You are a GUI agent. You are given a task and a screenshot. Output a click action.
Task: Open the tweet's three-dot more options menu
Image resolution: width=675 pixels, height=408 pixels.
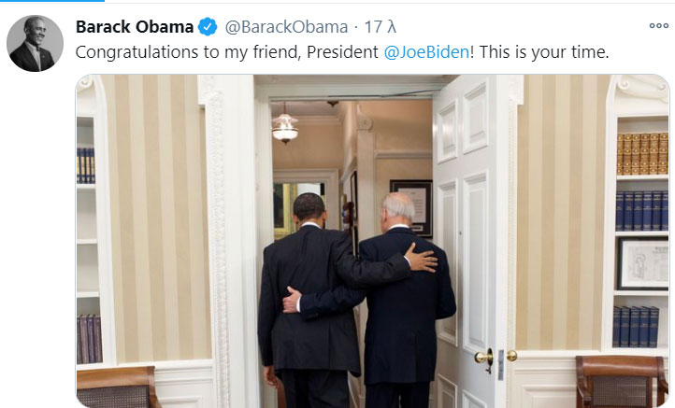[659, 26]
